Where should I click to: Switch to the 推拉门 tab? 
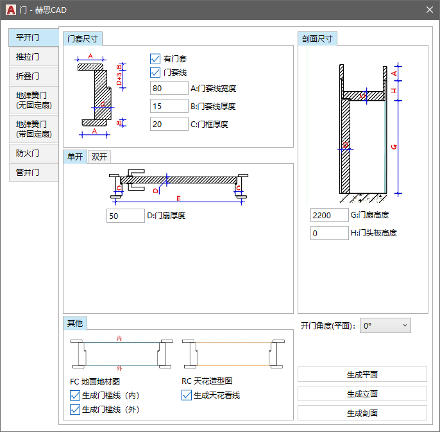(x=33, y=56)
